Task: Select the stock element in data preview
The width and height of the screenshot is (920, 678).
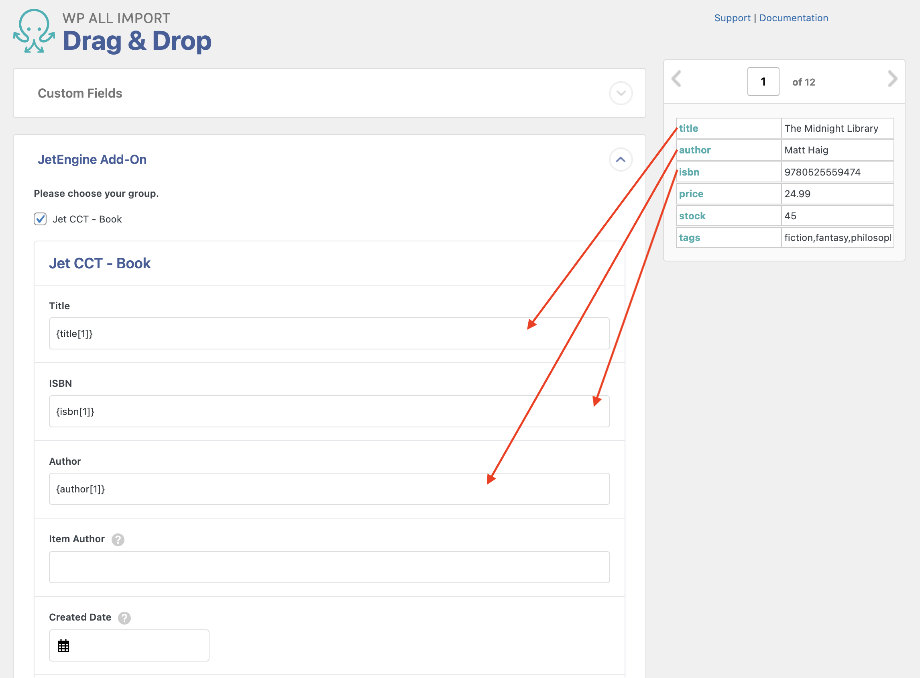Action: [x=692, y=216]
